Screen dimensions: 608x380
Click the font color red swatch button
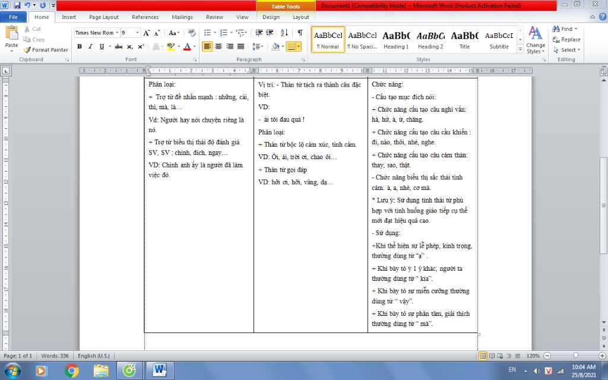(x=187, y=46)
